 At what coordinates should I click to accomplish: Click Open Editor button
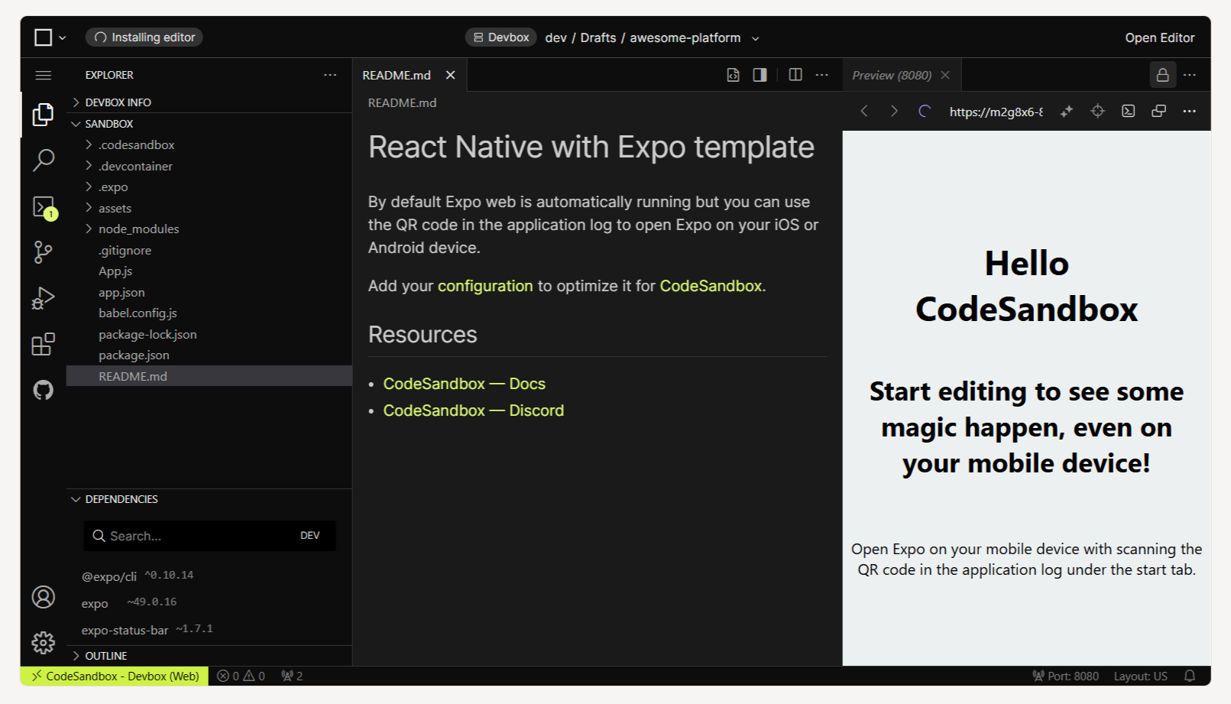(1159, 37)
